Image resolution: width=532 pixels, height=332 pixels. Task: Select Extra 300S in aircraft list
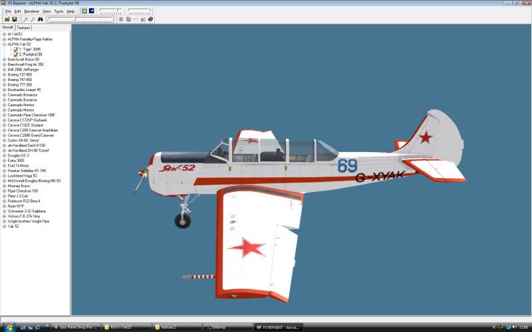(16, 161)
